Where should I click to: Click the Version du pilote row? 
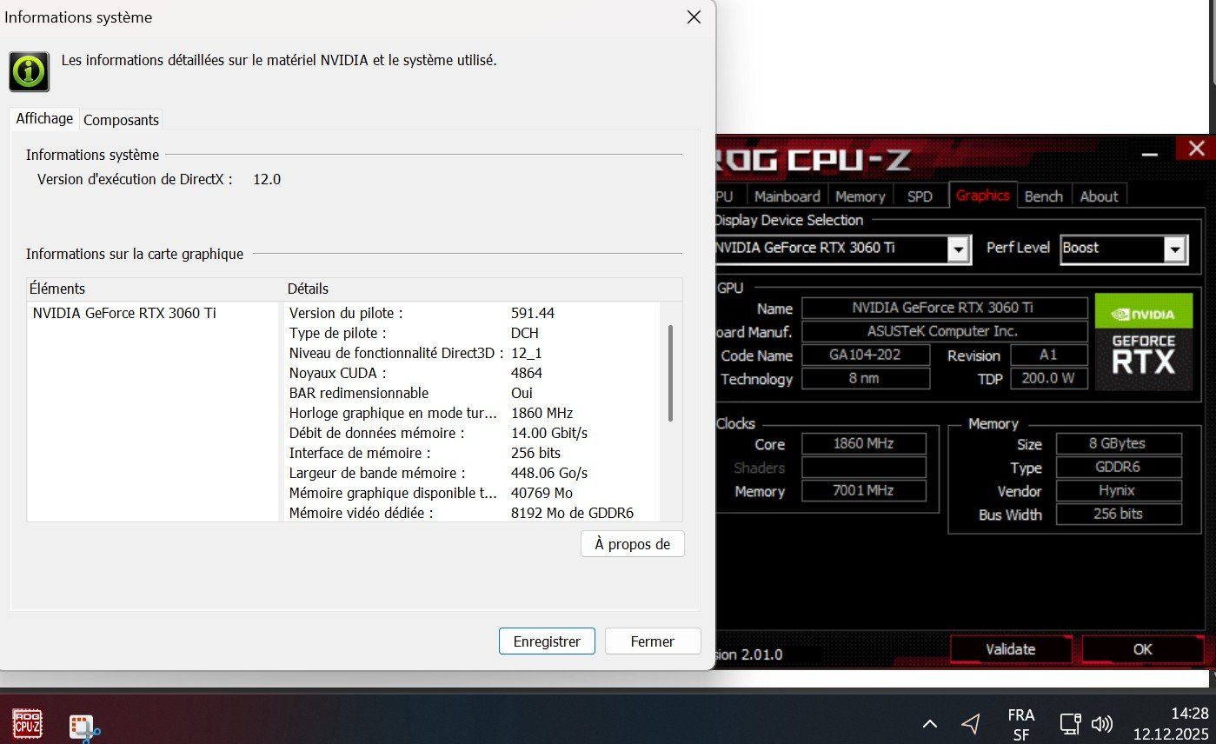point(473,313)
